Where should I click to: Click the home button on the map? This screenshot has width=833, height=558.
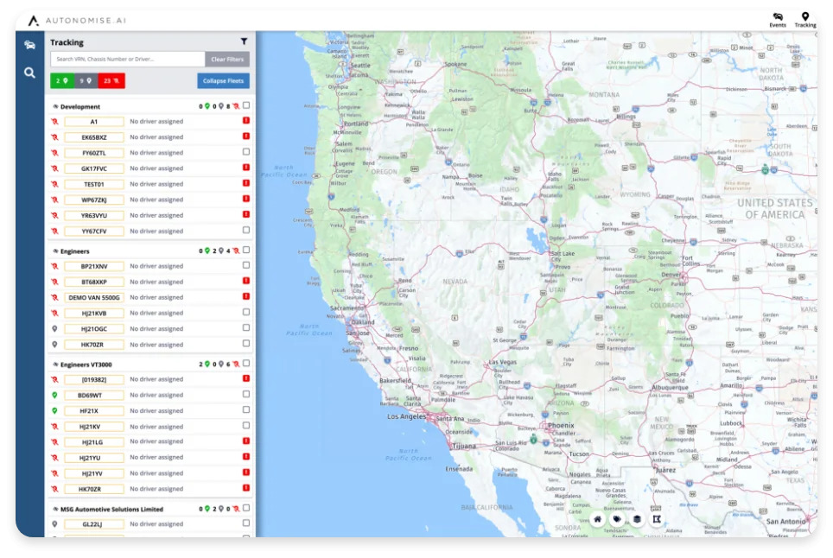coord(597,519)
